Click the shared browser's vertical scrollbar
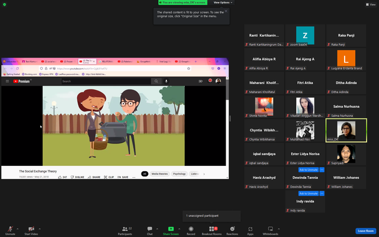This screenshot has width=379, height=237. coord(227,127)
